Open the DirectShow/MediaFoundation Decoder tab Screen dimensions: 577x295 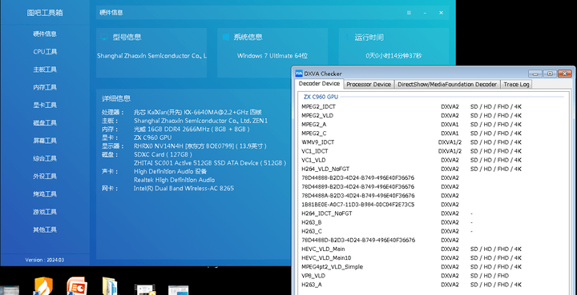447,85
